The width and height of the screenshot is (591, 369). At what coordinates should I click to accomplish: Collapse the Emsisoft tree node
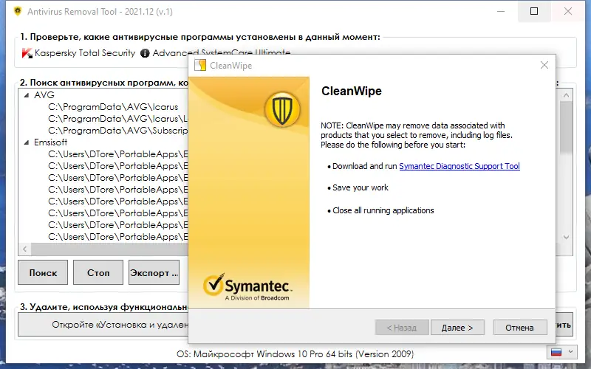(x=27, y=142)
